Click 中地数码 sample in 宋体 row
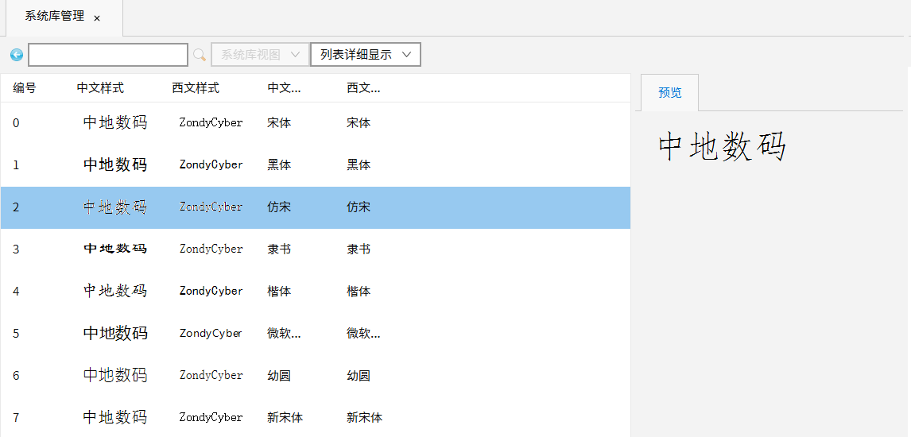 pyautogui.click(x=115, y=122)
